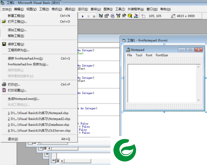
Task: Open the 外接程序(A) menu
Action: pos(136,9)
